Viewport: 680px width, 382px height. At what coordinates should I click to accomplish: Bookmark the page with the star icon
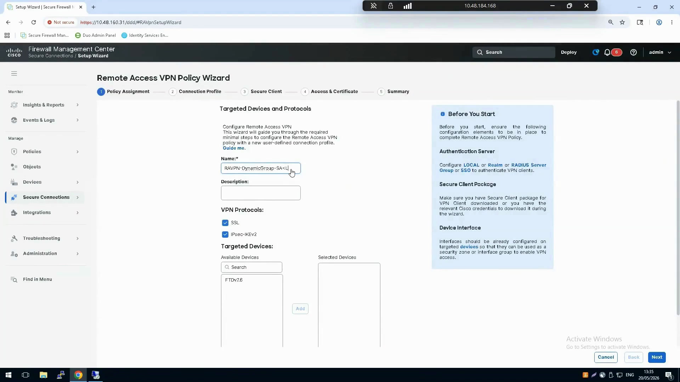[622, 22]
